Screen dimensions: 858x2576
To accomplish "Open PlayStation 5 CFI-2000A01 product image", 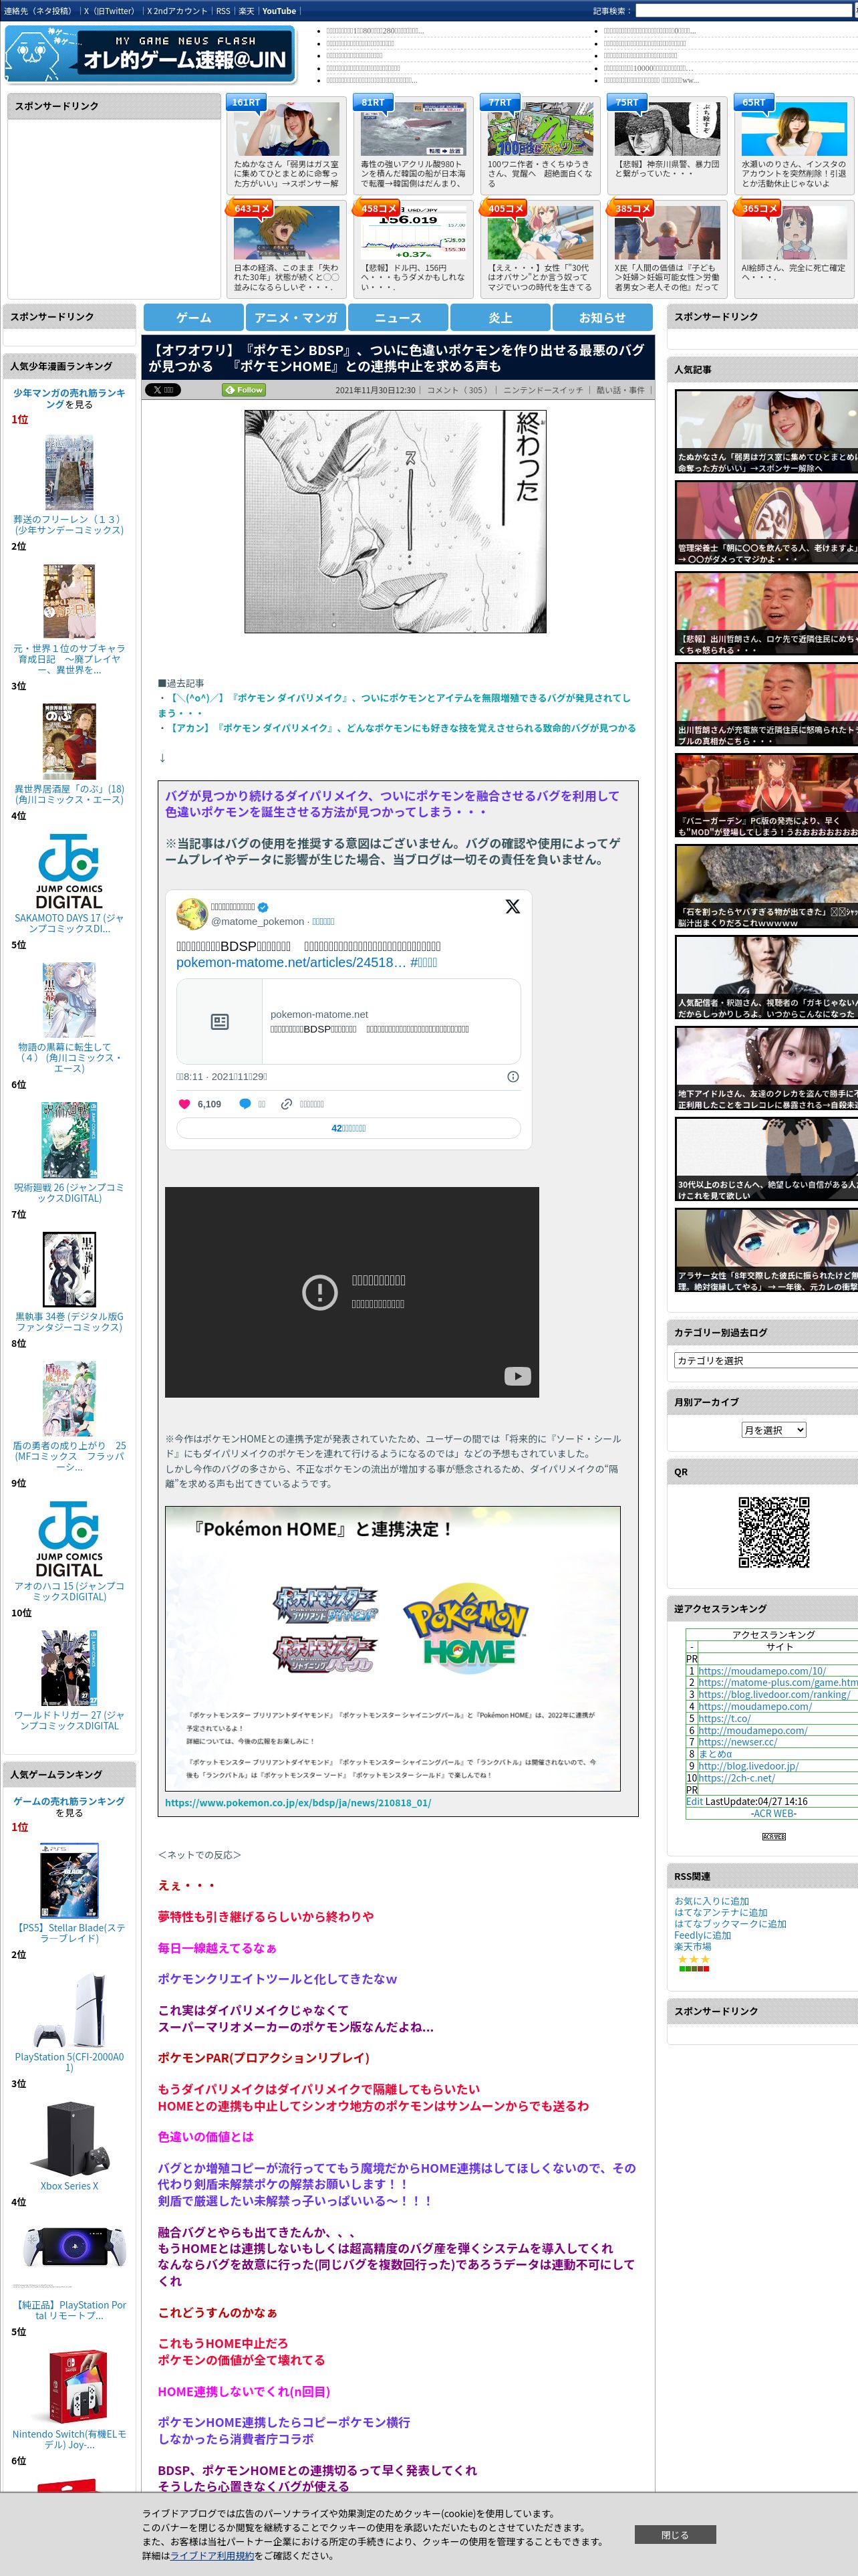I will tap(69, 2010).
